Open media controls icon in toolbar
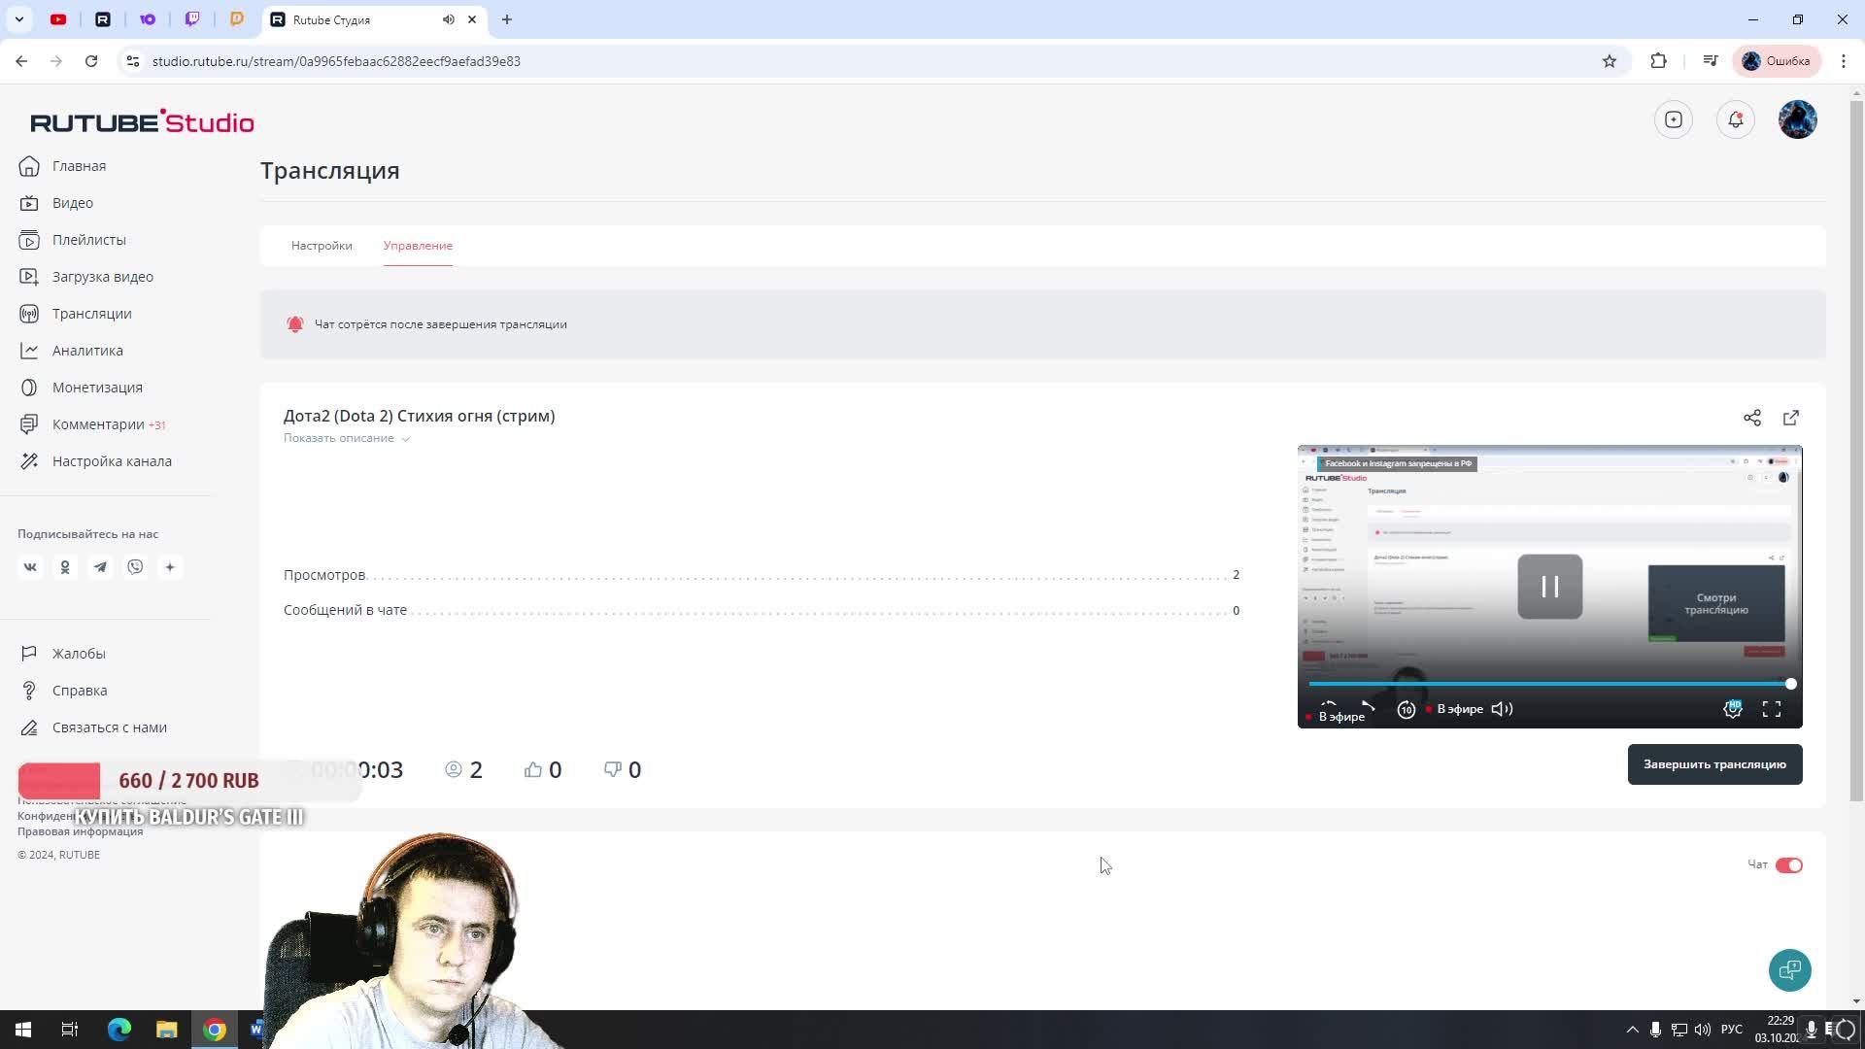The height and width of the screenshot is (1049, 1865). pos(1710,61)
